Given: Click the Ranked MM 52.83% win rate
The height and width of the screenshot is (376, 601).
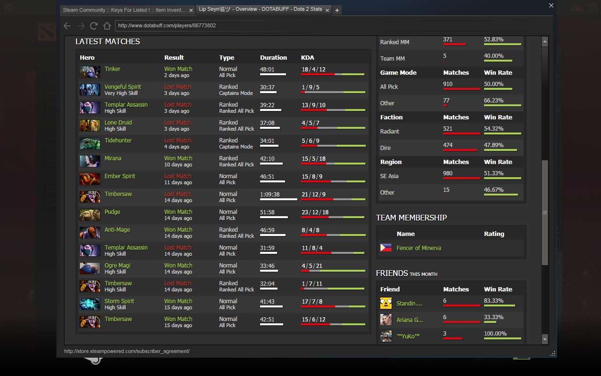Looking at the screenshot, I should click(493, 39).
